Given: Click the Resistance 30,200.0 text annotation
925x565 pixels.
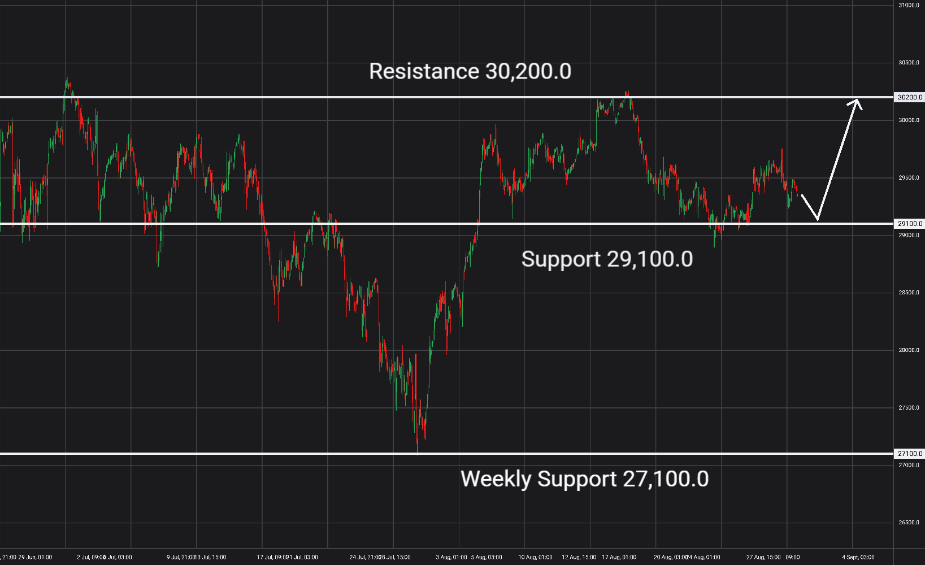Looking at the screenshot, I should click(x=470, y=71).
